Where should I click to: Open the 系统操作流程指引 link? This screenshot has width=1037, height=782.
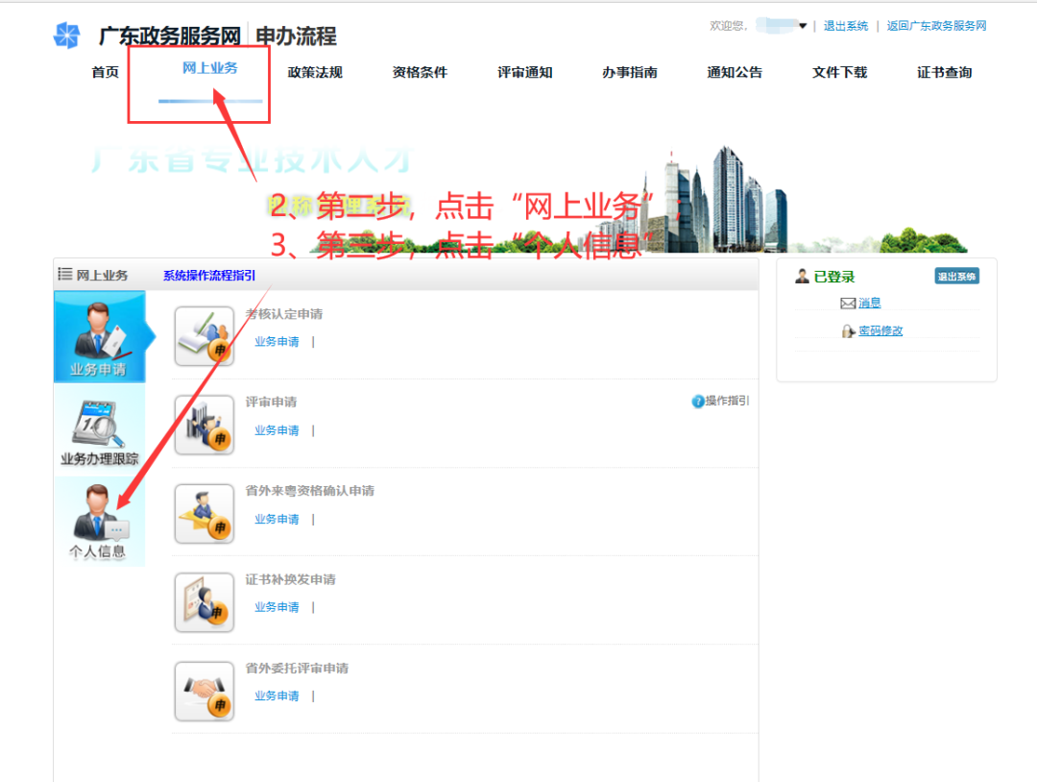point(209,276)
